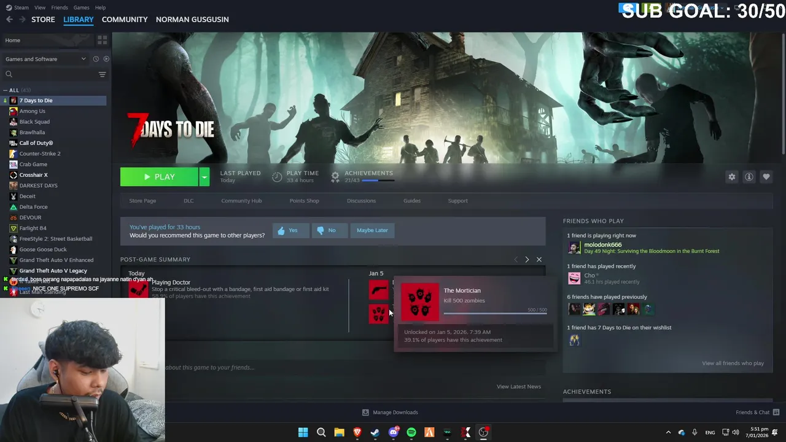786x442 pixels.
Task: Recommend the game with Yes
Action: pos(290,230)
